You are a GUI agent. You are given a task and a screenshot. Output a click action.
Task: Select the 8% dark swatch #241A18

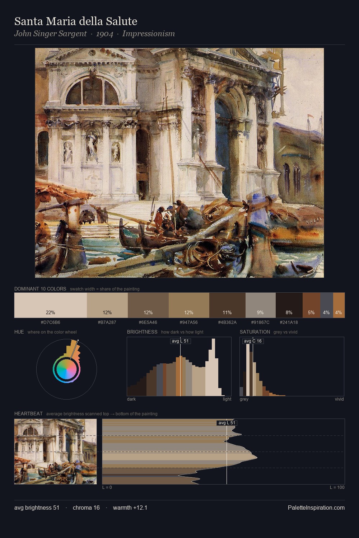[289, 305]
